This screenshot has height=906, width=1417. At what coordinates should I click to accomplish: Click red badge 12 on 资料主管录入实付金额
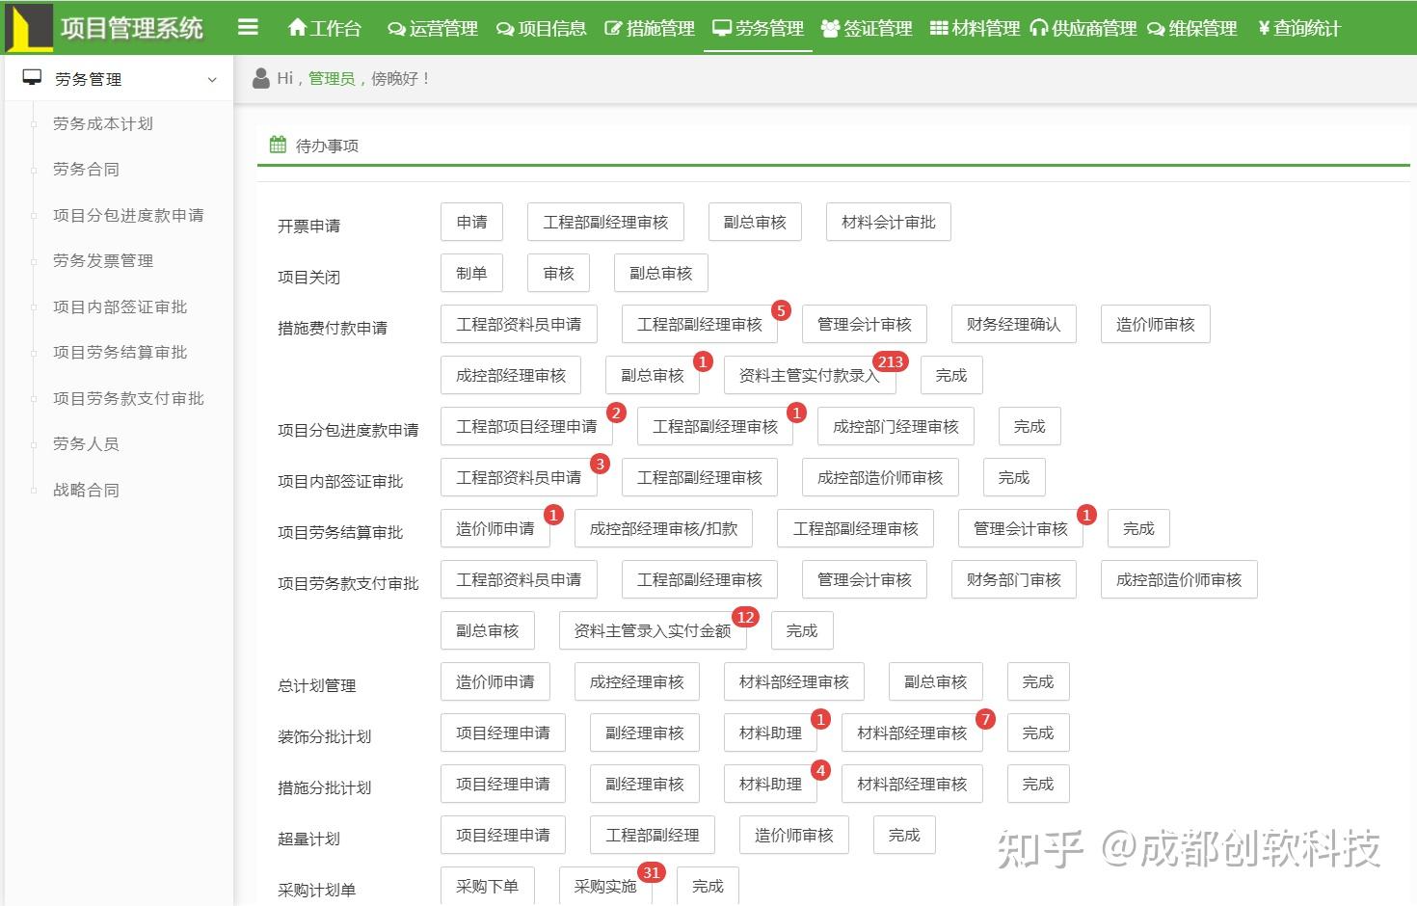745,617
